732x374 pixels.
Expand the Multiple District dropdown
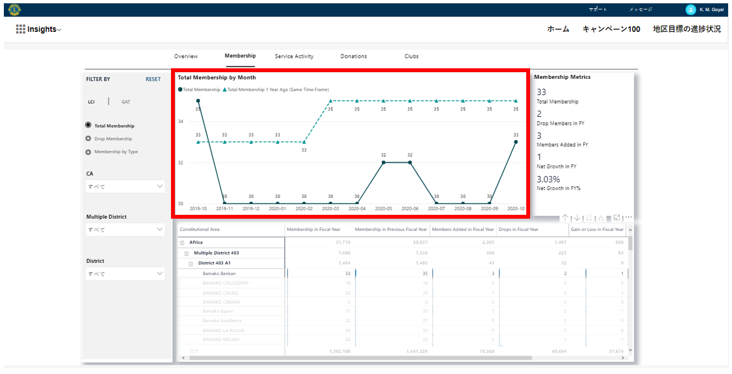125,230
